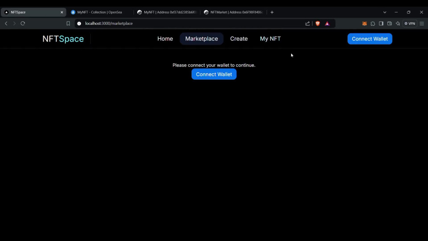
Task: Expand the tab search dropdown arrow
Action: pyautogui.click(x=385, y=12)
